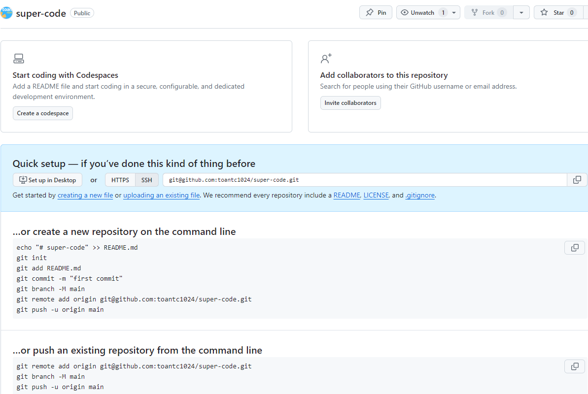Click the echo "# super-code" >> README.md line
This screenshot has height=394, width=588.
click(77, 247)
